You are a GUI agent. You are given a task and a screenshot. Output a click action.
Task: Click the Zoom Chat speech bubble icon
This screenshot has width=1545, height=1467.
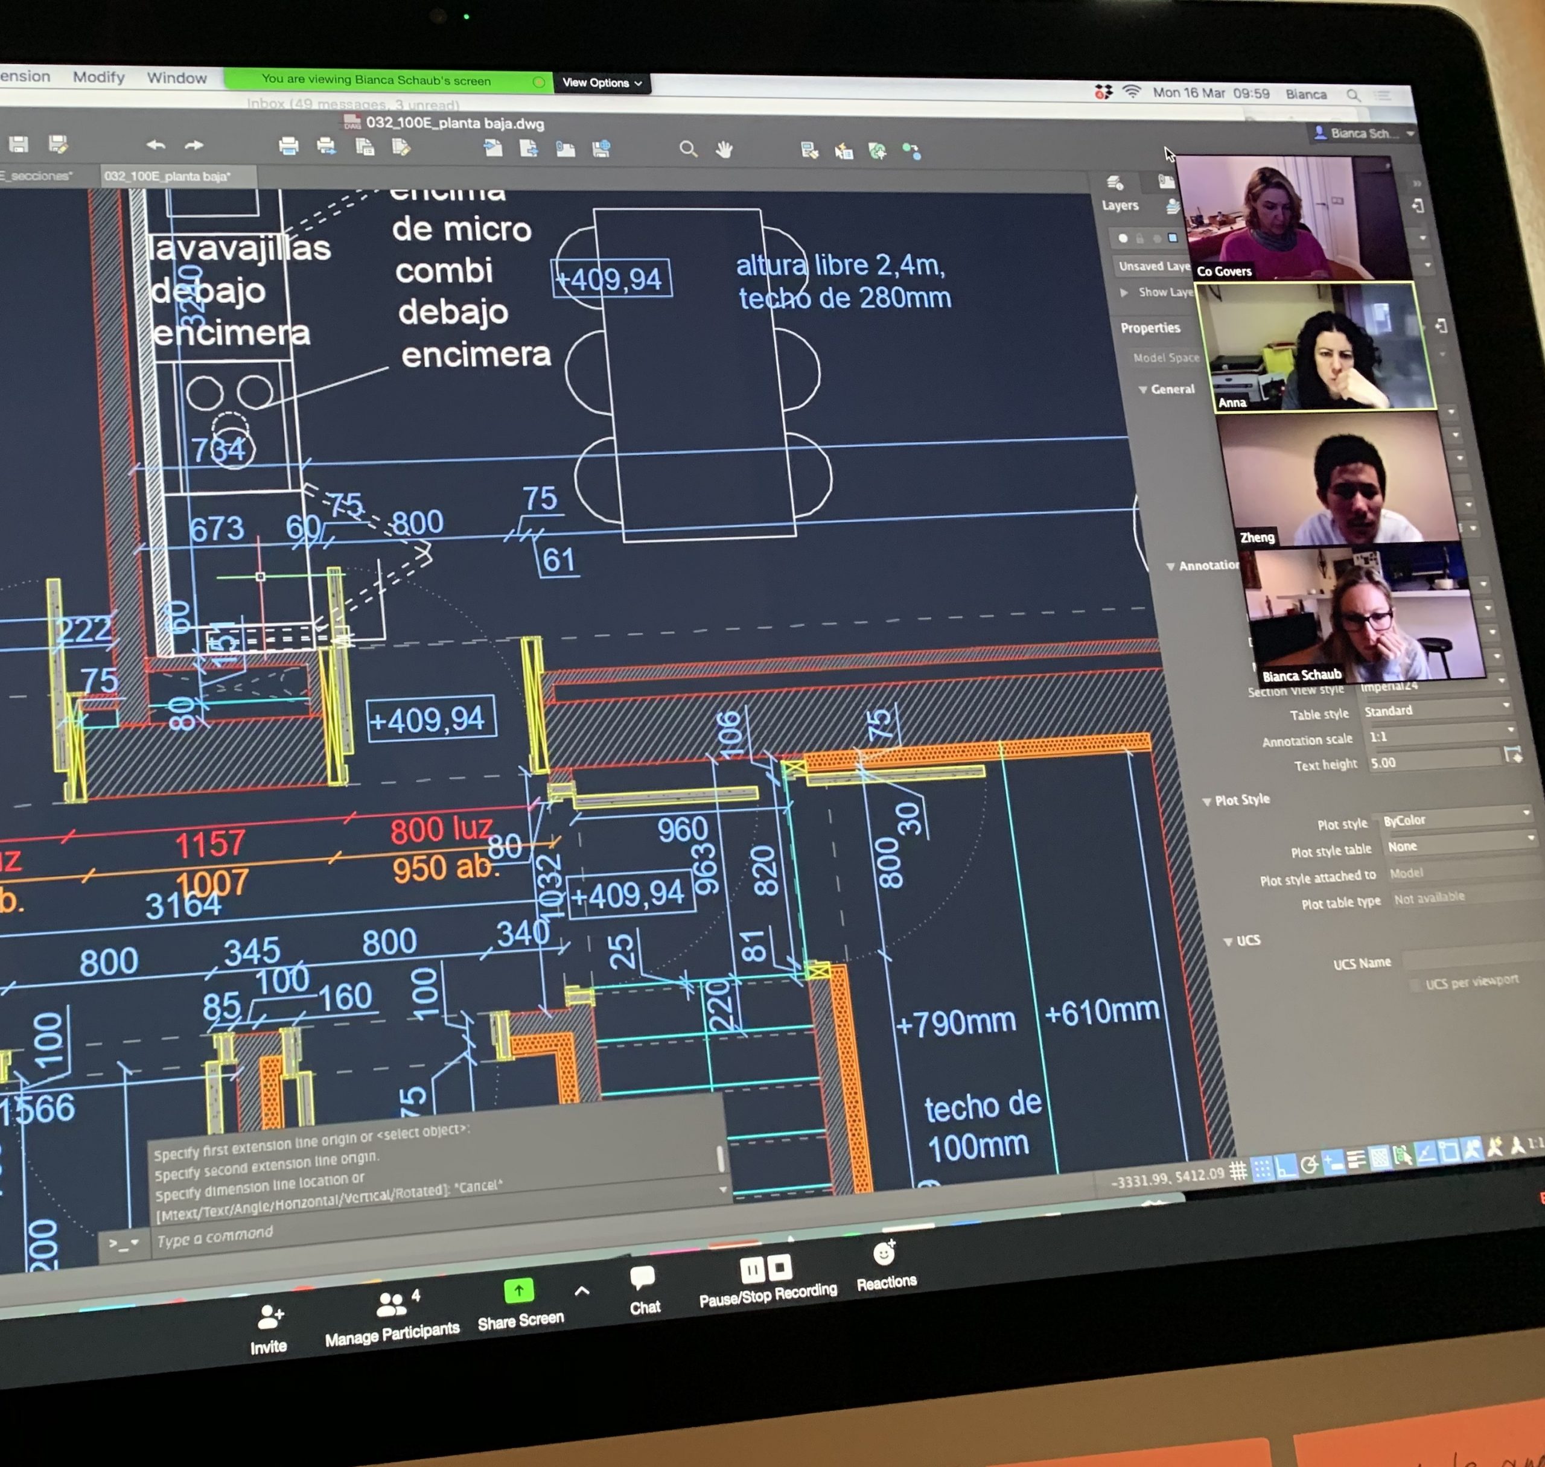click(643, 1278)
